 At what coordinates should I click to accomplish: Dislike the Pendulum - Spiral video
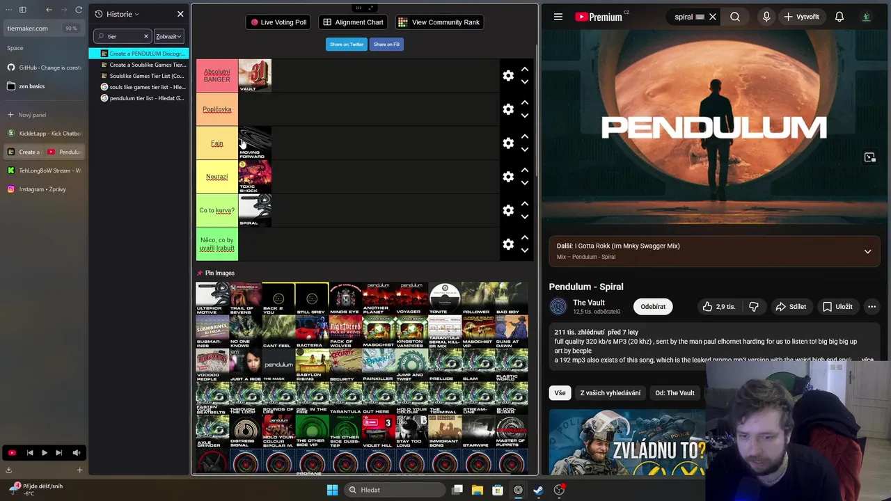click(753, 307)
